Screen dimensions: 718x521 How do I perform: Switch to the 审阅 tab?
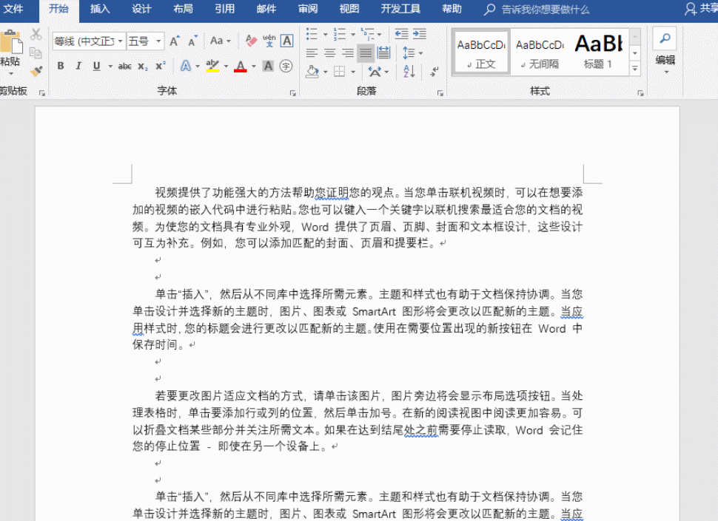(308, 9)
